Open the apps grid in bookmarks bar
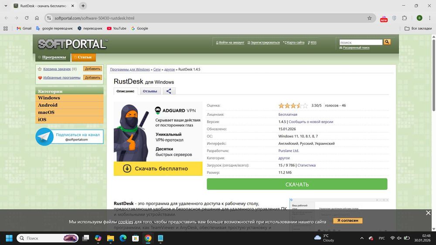436x245 pixels. (6, 28)
